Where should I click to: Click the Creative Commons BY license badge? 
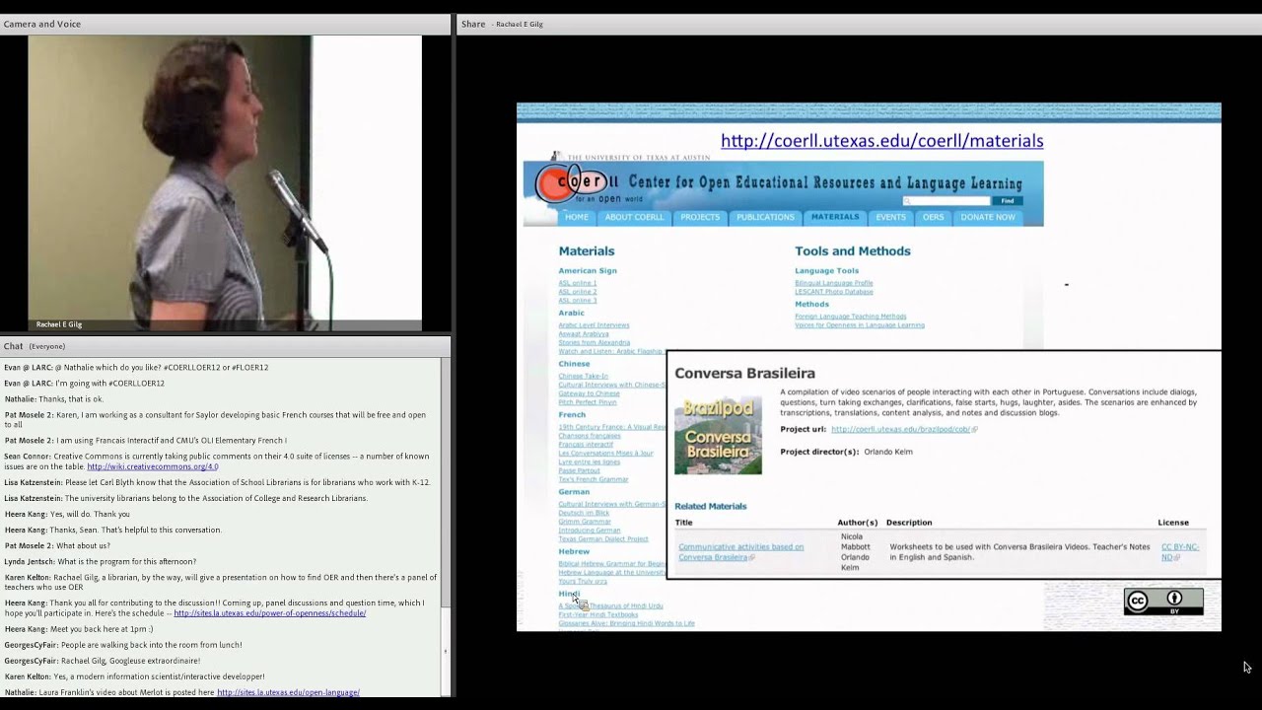pos(1163,601)
